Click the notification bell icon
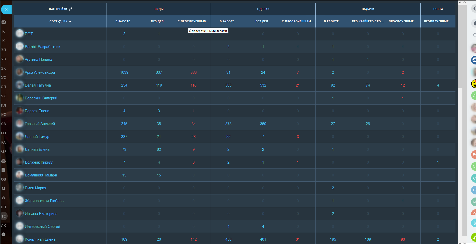476x244 pixels. click(x=474, y=23)
